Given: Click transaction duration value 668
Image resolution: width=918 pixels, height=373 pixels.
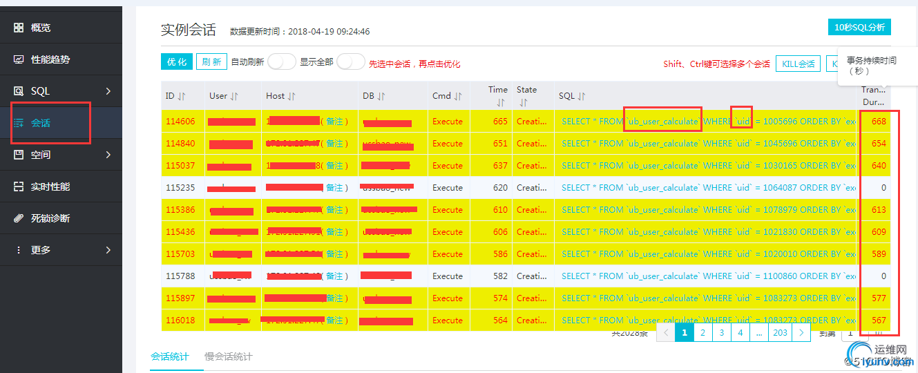Looking at the screenshot, I should click(x=879, y=122).
